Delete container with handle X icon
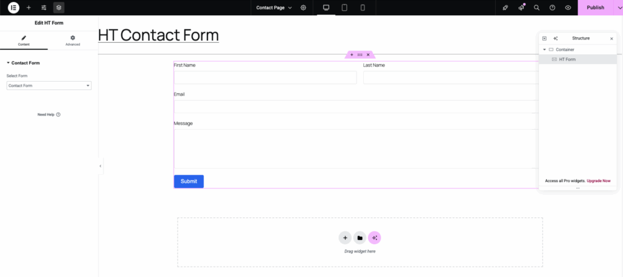Image resolution: width=623 pixels, height=277 pixels. tap(368, 54)
